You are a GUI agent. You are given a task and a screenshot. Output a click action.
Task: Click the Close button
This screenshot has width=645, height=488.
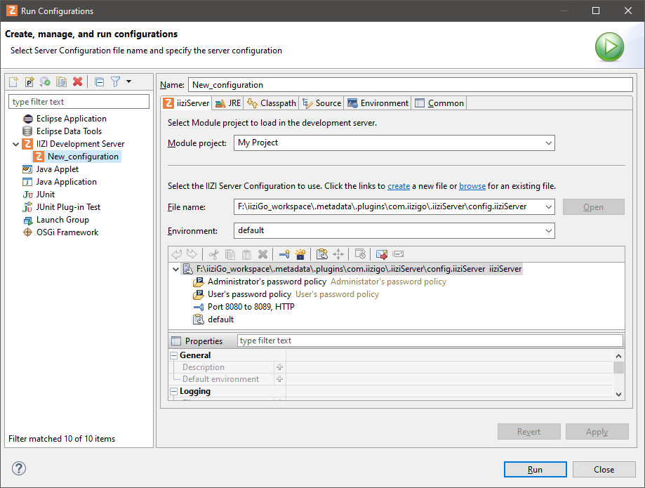(604, 470)
